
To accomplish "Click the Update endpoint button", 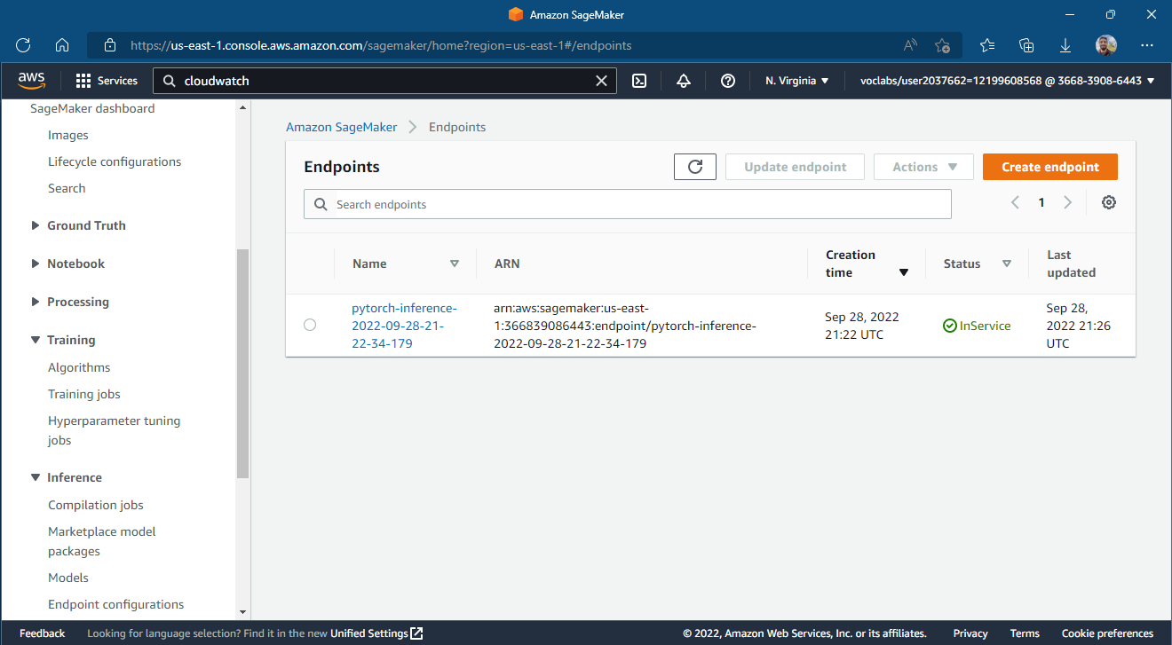I will [x=796, y=167].
